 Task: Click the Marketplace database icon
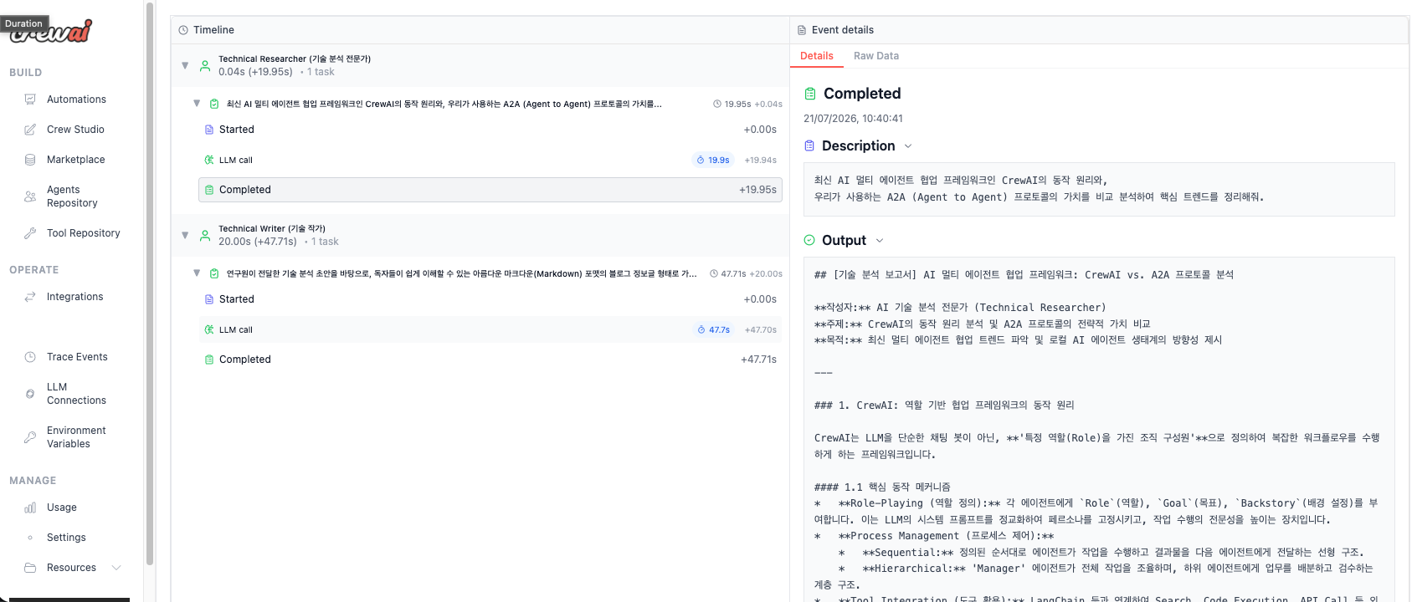tap(30, 160)
